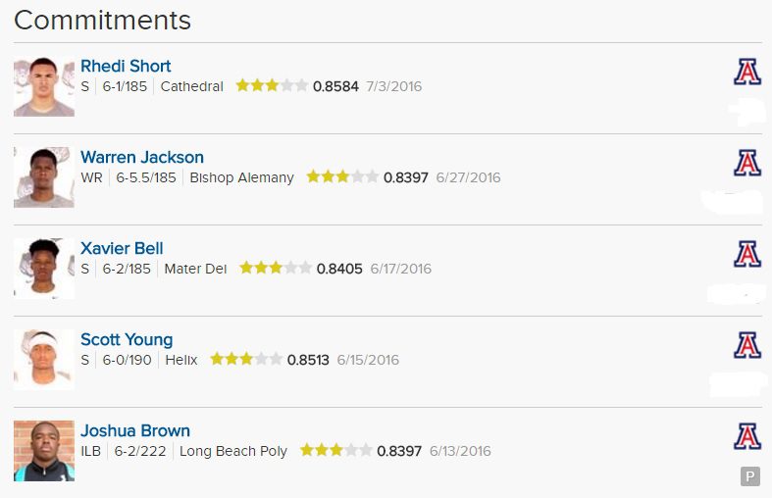Click the gray P badge icon
Screen dimensions: 772x498
click(750, 476)
